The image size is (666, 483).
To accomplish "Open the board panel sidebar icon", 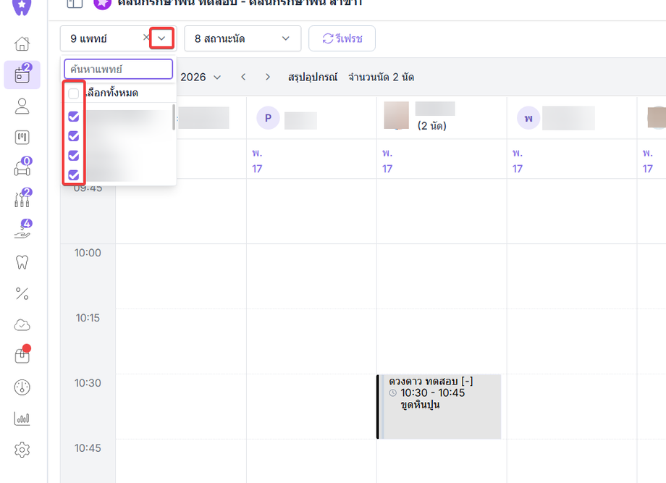I will (22, 137).
